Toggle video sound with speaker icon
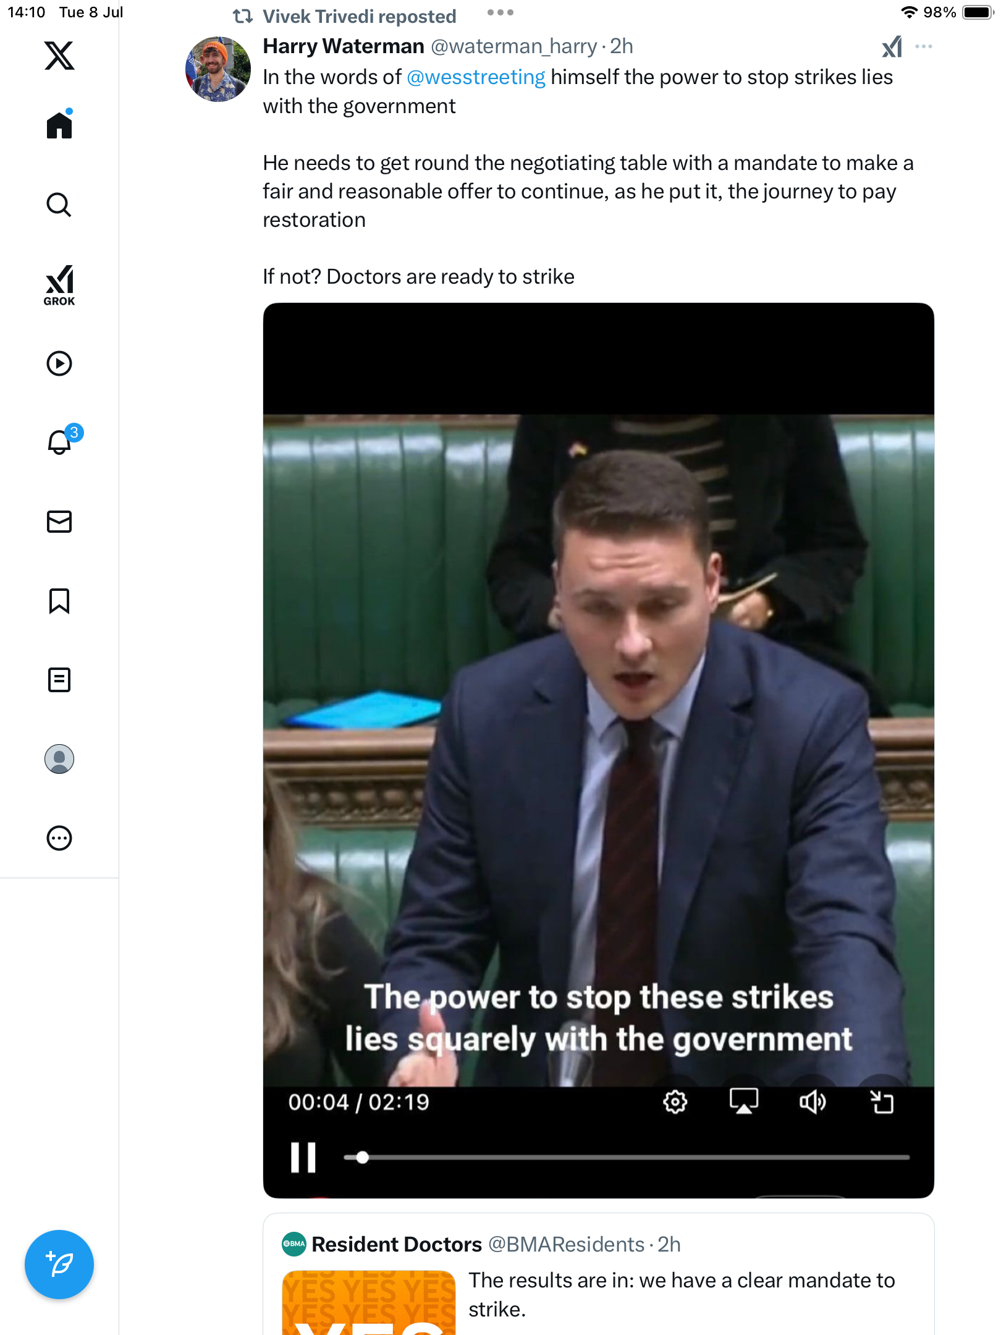This screenshot has height=1335, width=1001. (x=813, y=1102)
